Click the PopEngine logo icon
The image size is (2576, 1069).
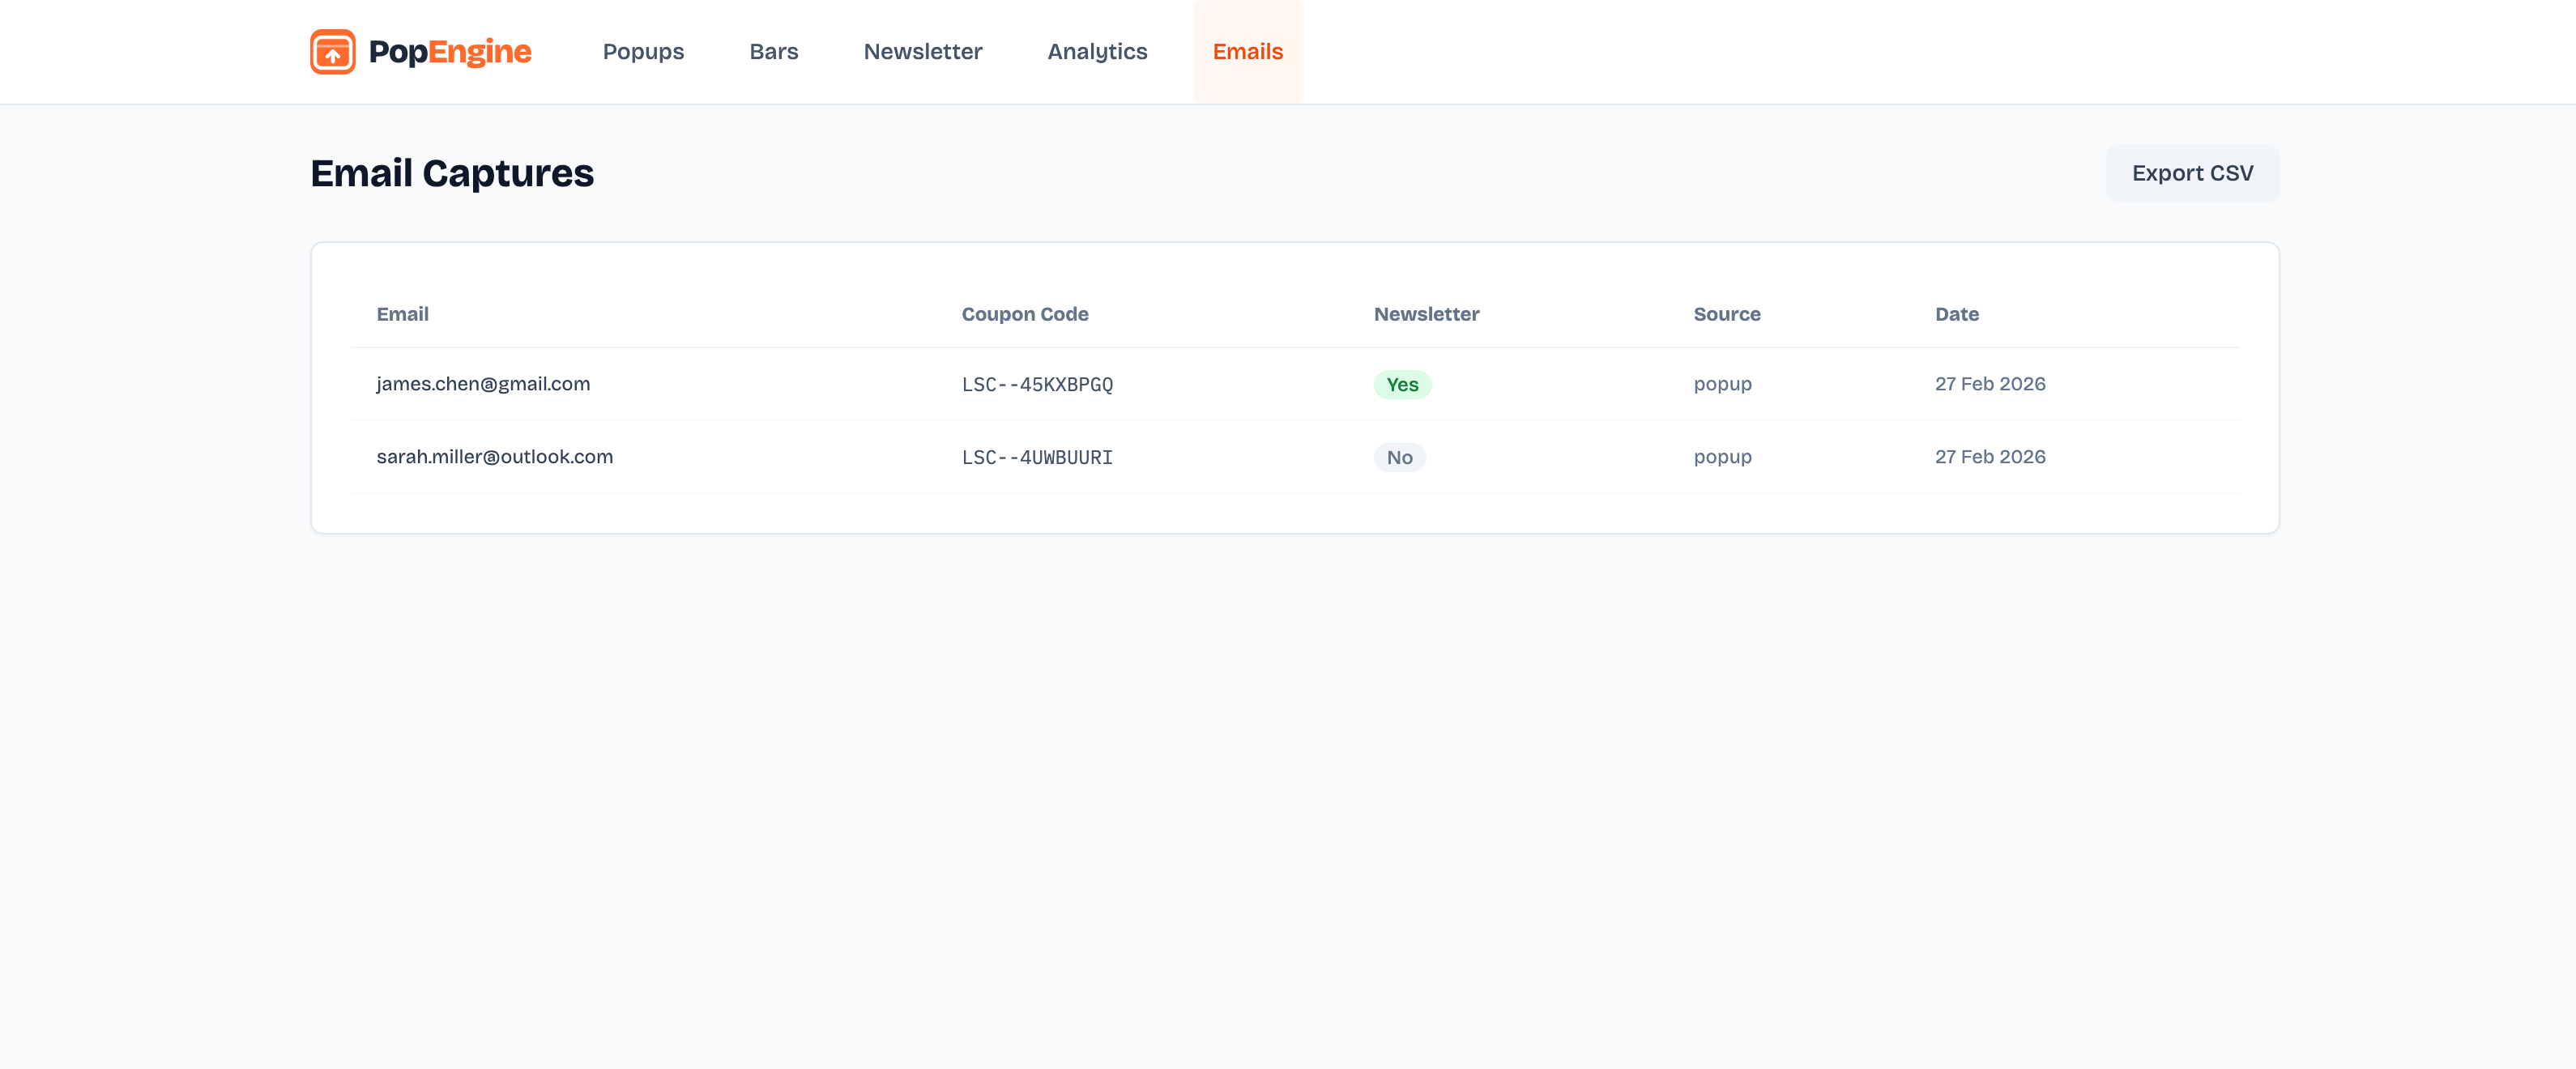[332, 52]
